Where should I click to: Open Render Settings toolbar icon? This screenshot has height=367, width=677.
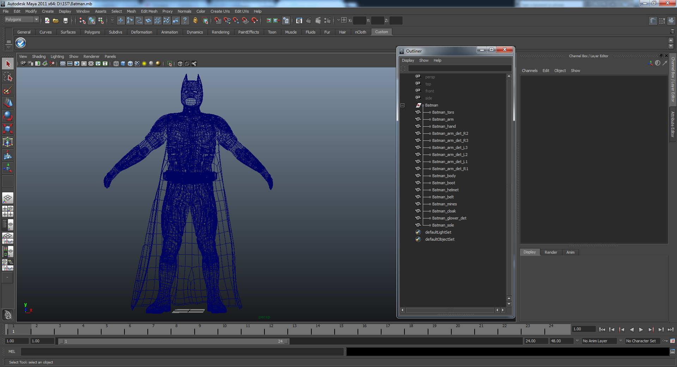[x=328, y=20]
